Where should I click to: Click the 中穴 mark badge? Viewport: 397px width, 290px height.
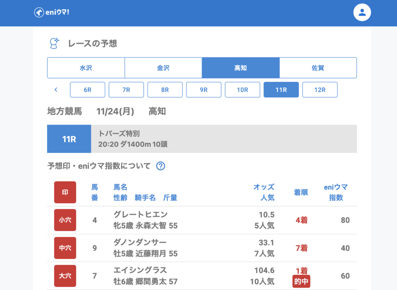pyautogui.click(x=65, y=248)
